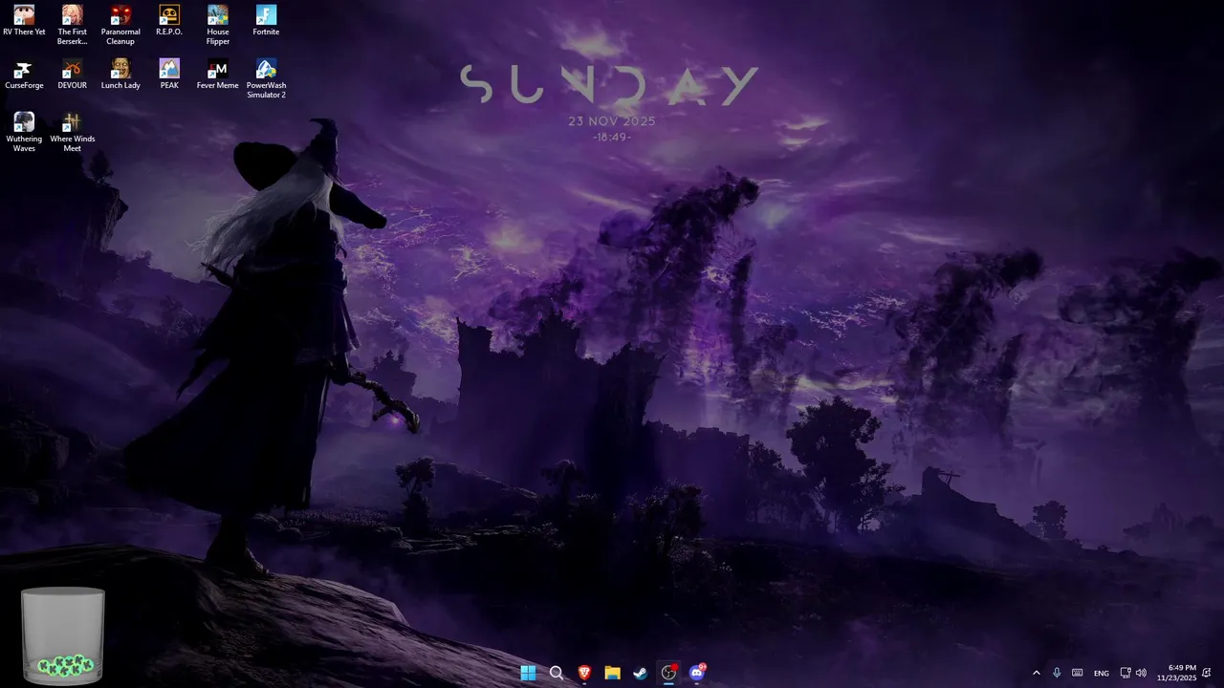The width and height of the screenshot is (1224, 688).
Task: Select the Lunch Lady desktop icon
Action: (x=120, y=75)
